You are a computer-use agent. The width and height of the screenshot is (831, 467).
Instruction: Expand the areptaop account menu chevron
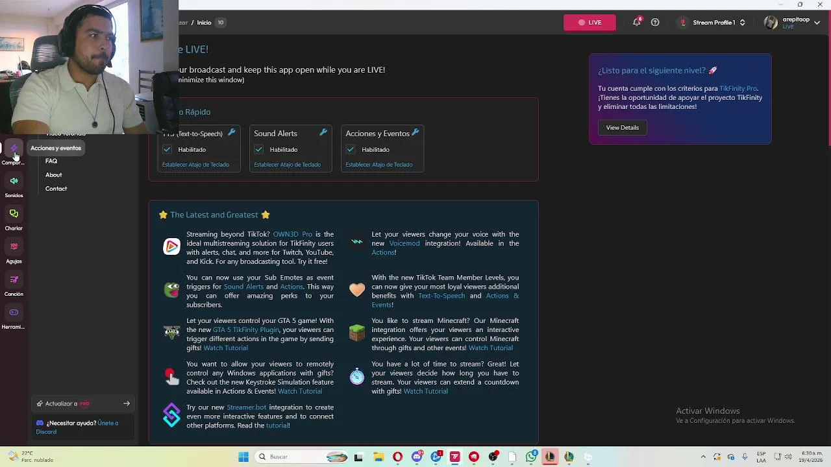(817, 23)
